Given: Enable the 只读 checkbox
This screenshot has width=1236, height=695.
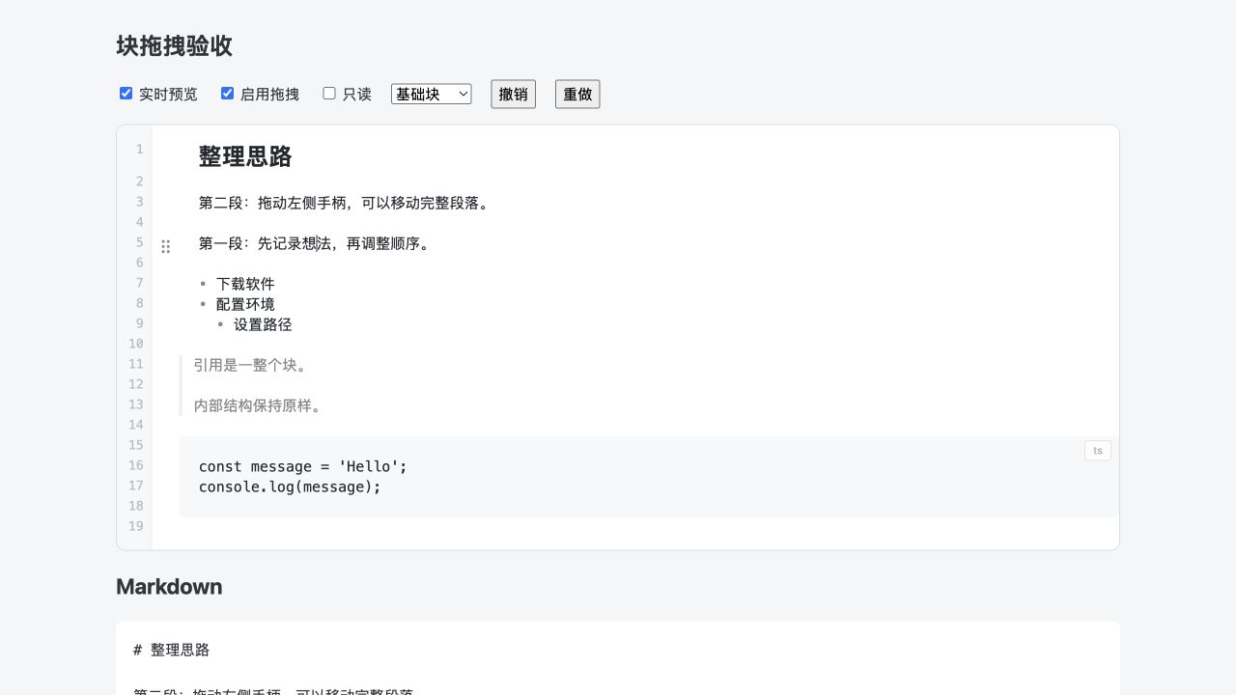Looking at the screenshot, I should 329,93.
